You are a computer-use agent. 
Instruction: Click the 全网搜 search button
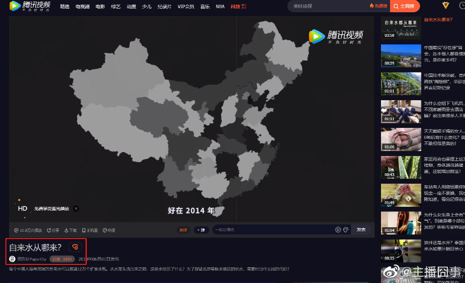[404, 6]
